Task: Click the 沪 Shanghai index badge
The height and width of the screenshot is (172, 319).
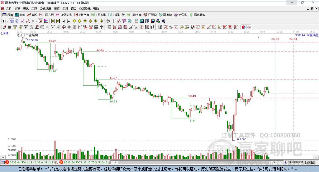Action: 7,162
